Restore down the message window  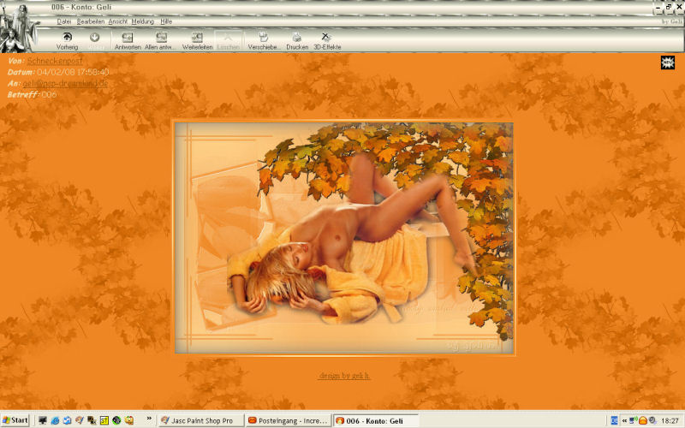669,8
